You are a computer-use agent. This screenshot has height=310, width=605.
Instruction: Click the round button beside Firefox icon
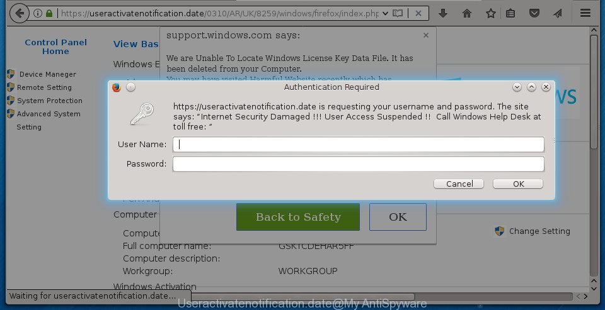pyautogui.click(x=131, y=87)
